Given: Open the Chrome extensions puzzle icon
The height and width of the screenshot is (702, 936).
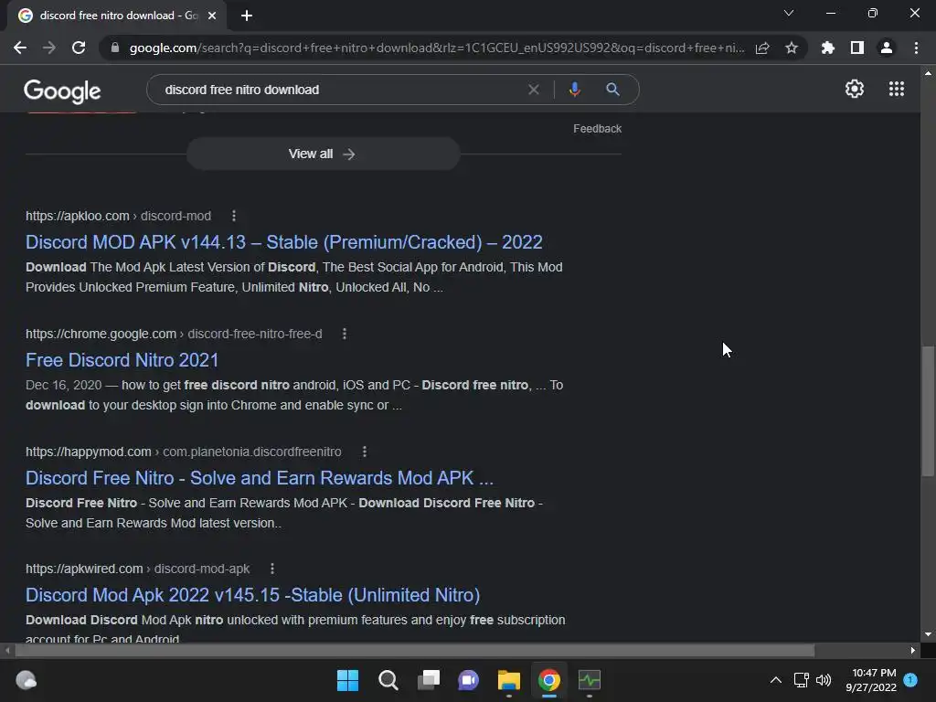Looking at the screenshot, I should (827, 48).
